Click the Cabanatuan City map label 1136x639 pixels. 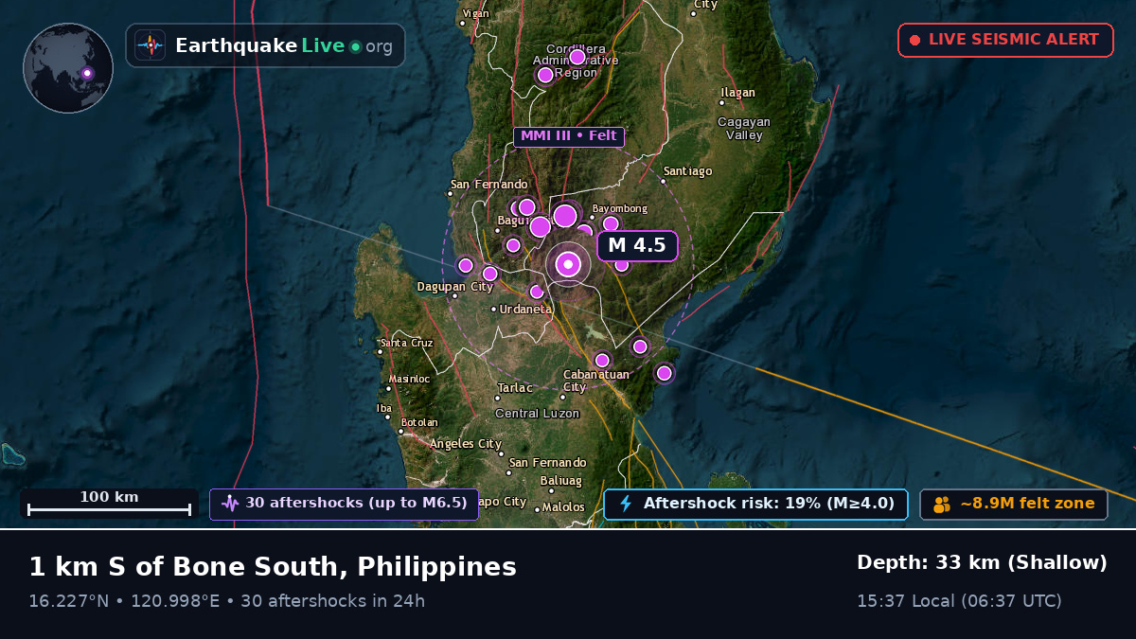click(595, 381)
